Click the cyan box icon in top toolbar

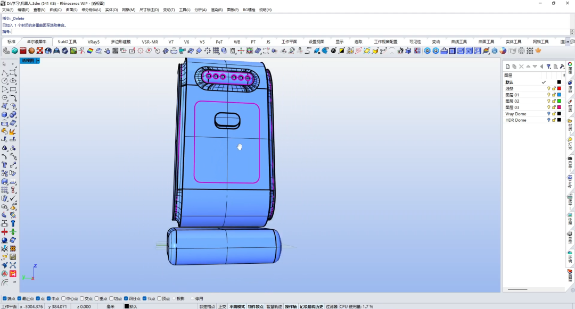tap(14, 51)
